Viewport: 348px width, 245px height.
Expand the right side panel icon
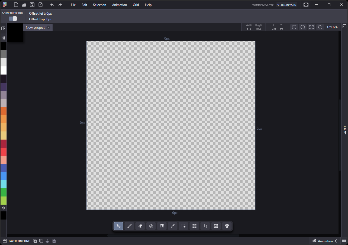pyautogui.click(x=344, y=26)
